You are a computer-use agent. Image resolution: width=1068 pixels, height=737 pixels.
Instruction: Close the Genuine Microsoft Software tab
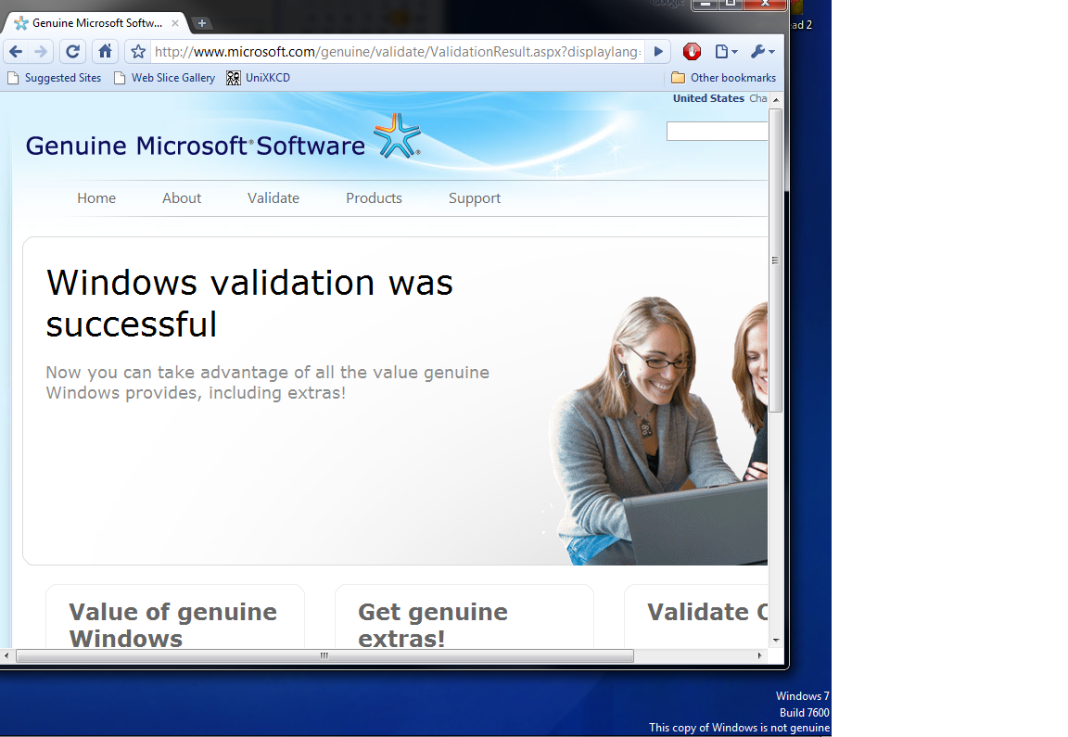pos(175,23)
